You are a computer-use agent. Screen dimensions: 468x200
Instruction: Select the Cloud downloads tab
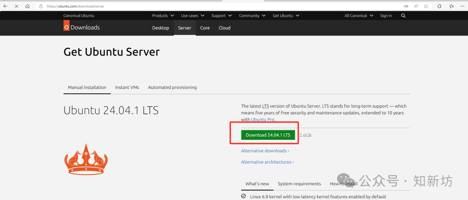click(x=224, y=28)
